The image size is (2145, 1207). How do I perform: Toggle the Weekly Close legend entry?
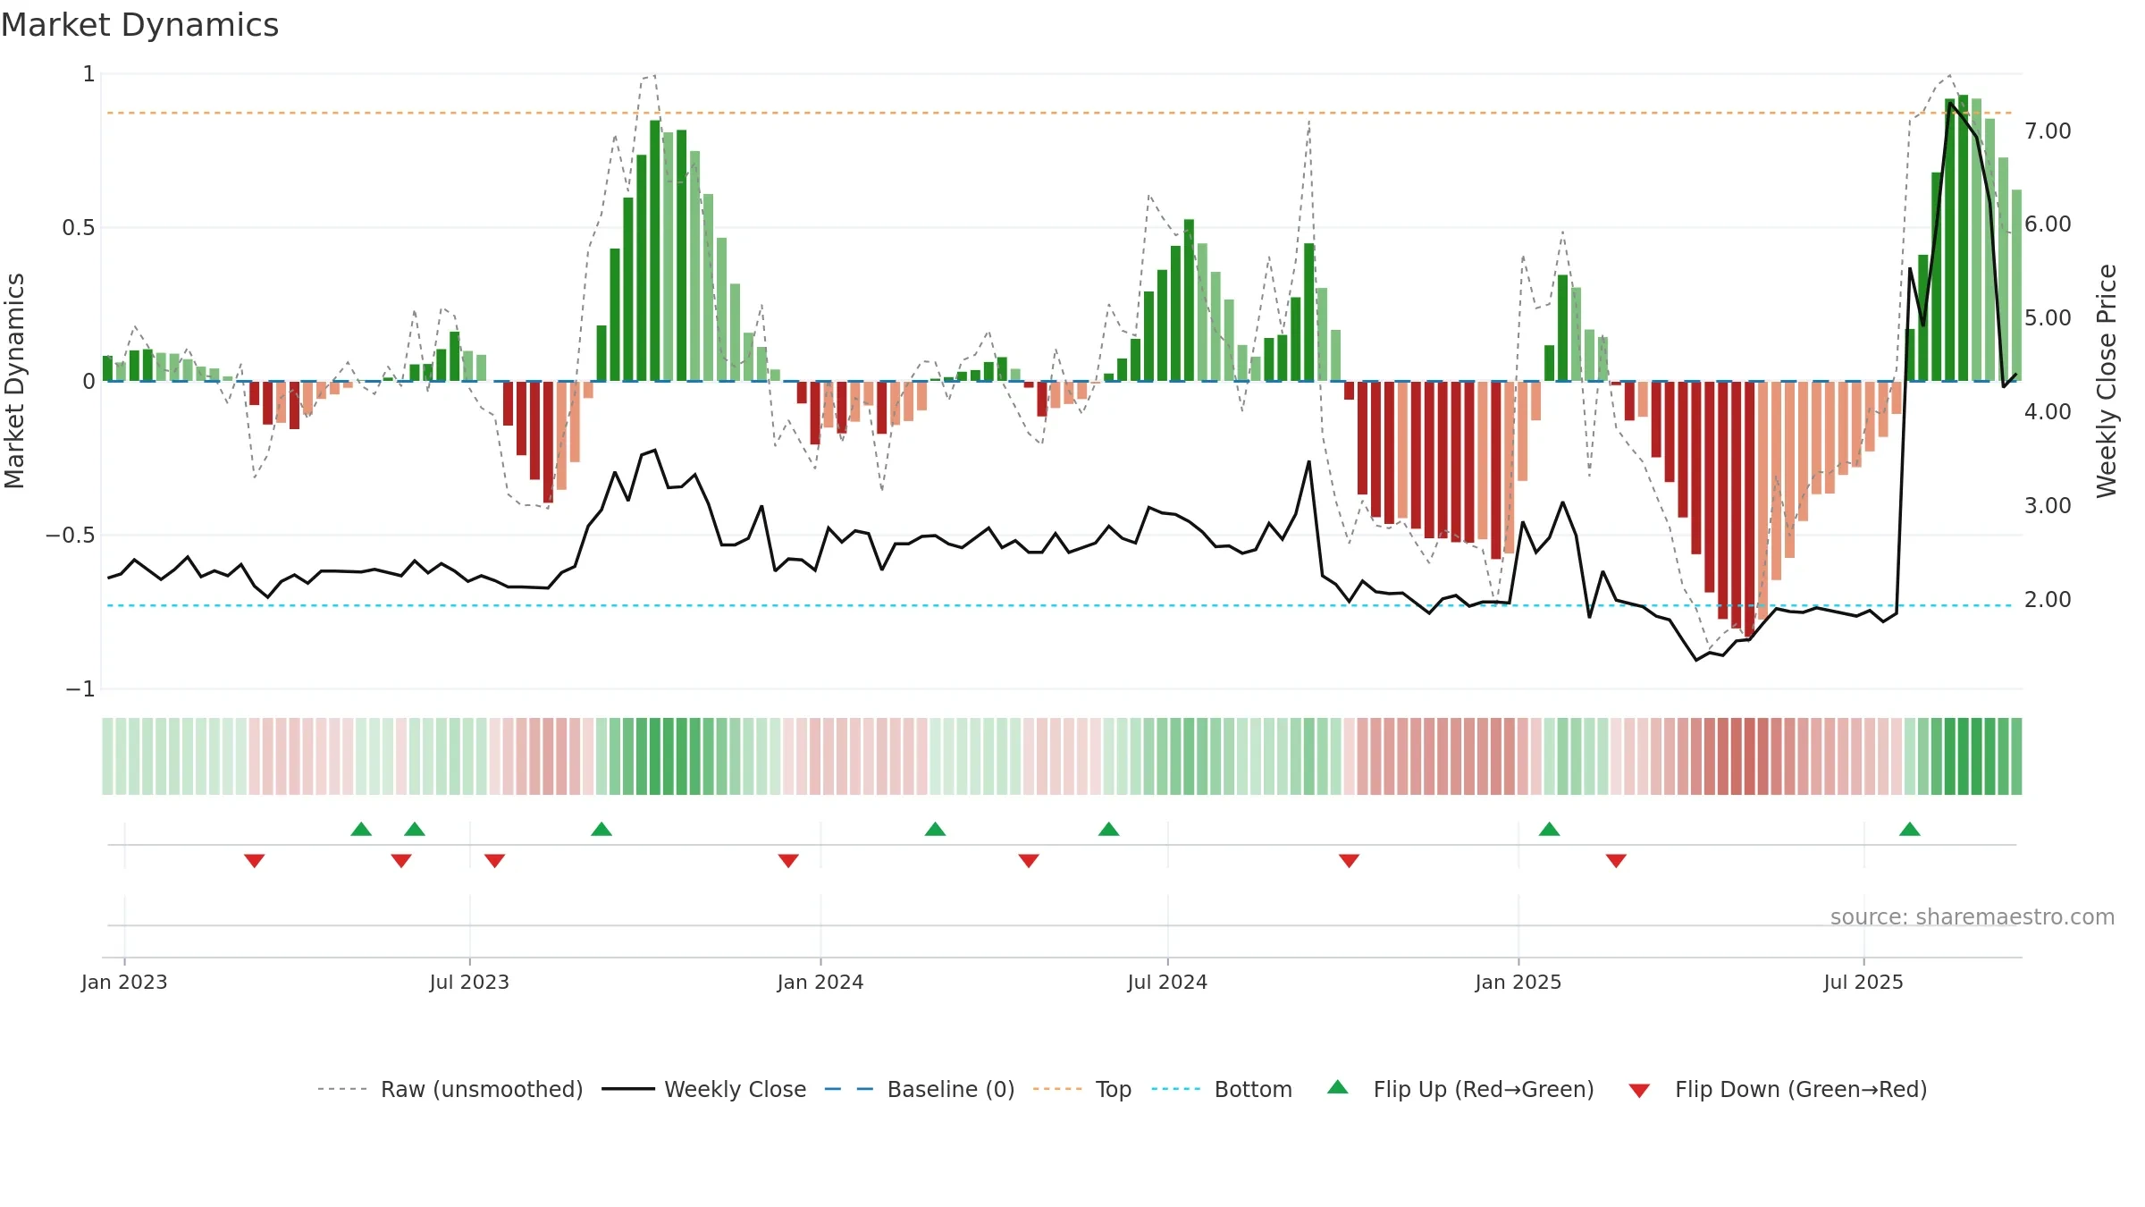704,1089
